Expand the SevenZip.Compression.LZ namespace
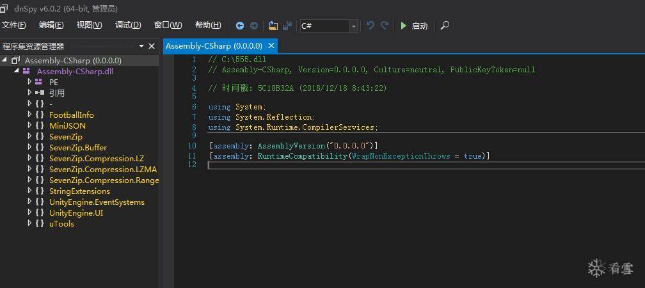Screen dimensions: 645x288 click(x=29, y=158)
